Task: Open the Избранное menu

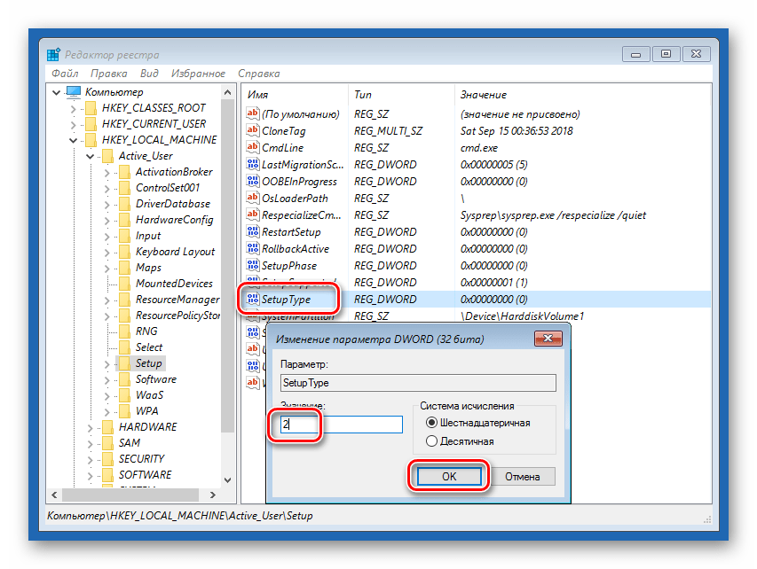Action: coord(199,74)
